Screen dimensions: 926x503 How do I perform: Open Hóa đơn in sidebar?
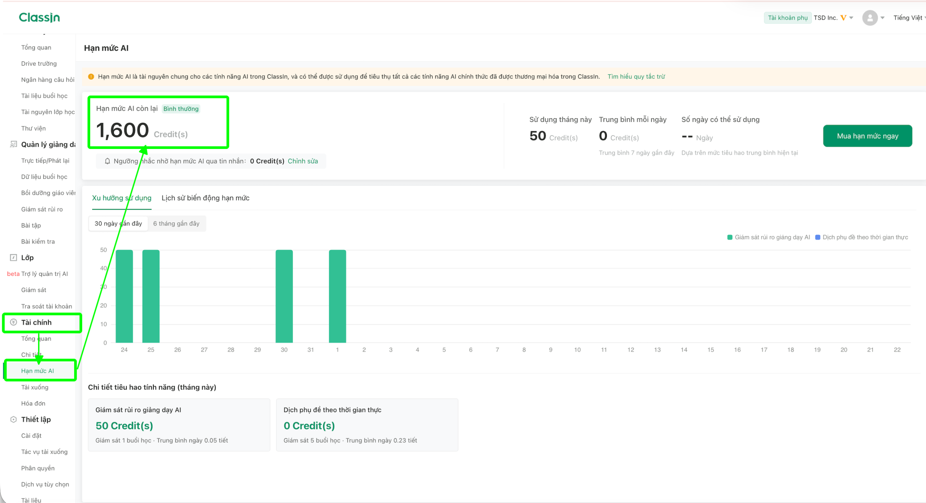[x=33, y=403]
